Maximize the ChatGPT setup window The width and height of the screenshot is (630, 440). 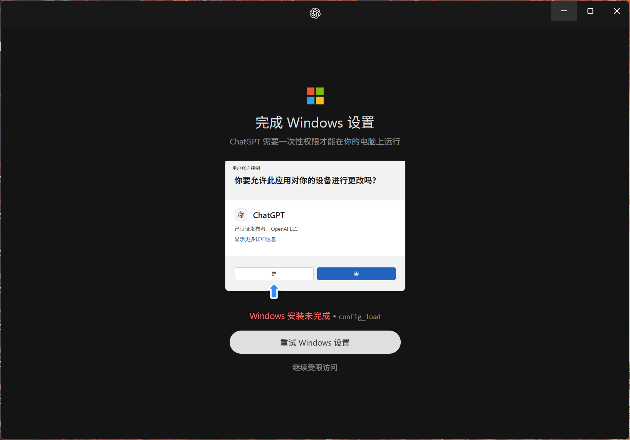(x=590, y=11)
